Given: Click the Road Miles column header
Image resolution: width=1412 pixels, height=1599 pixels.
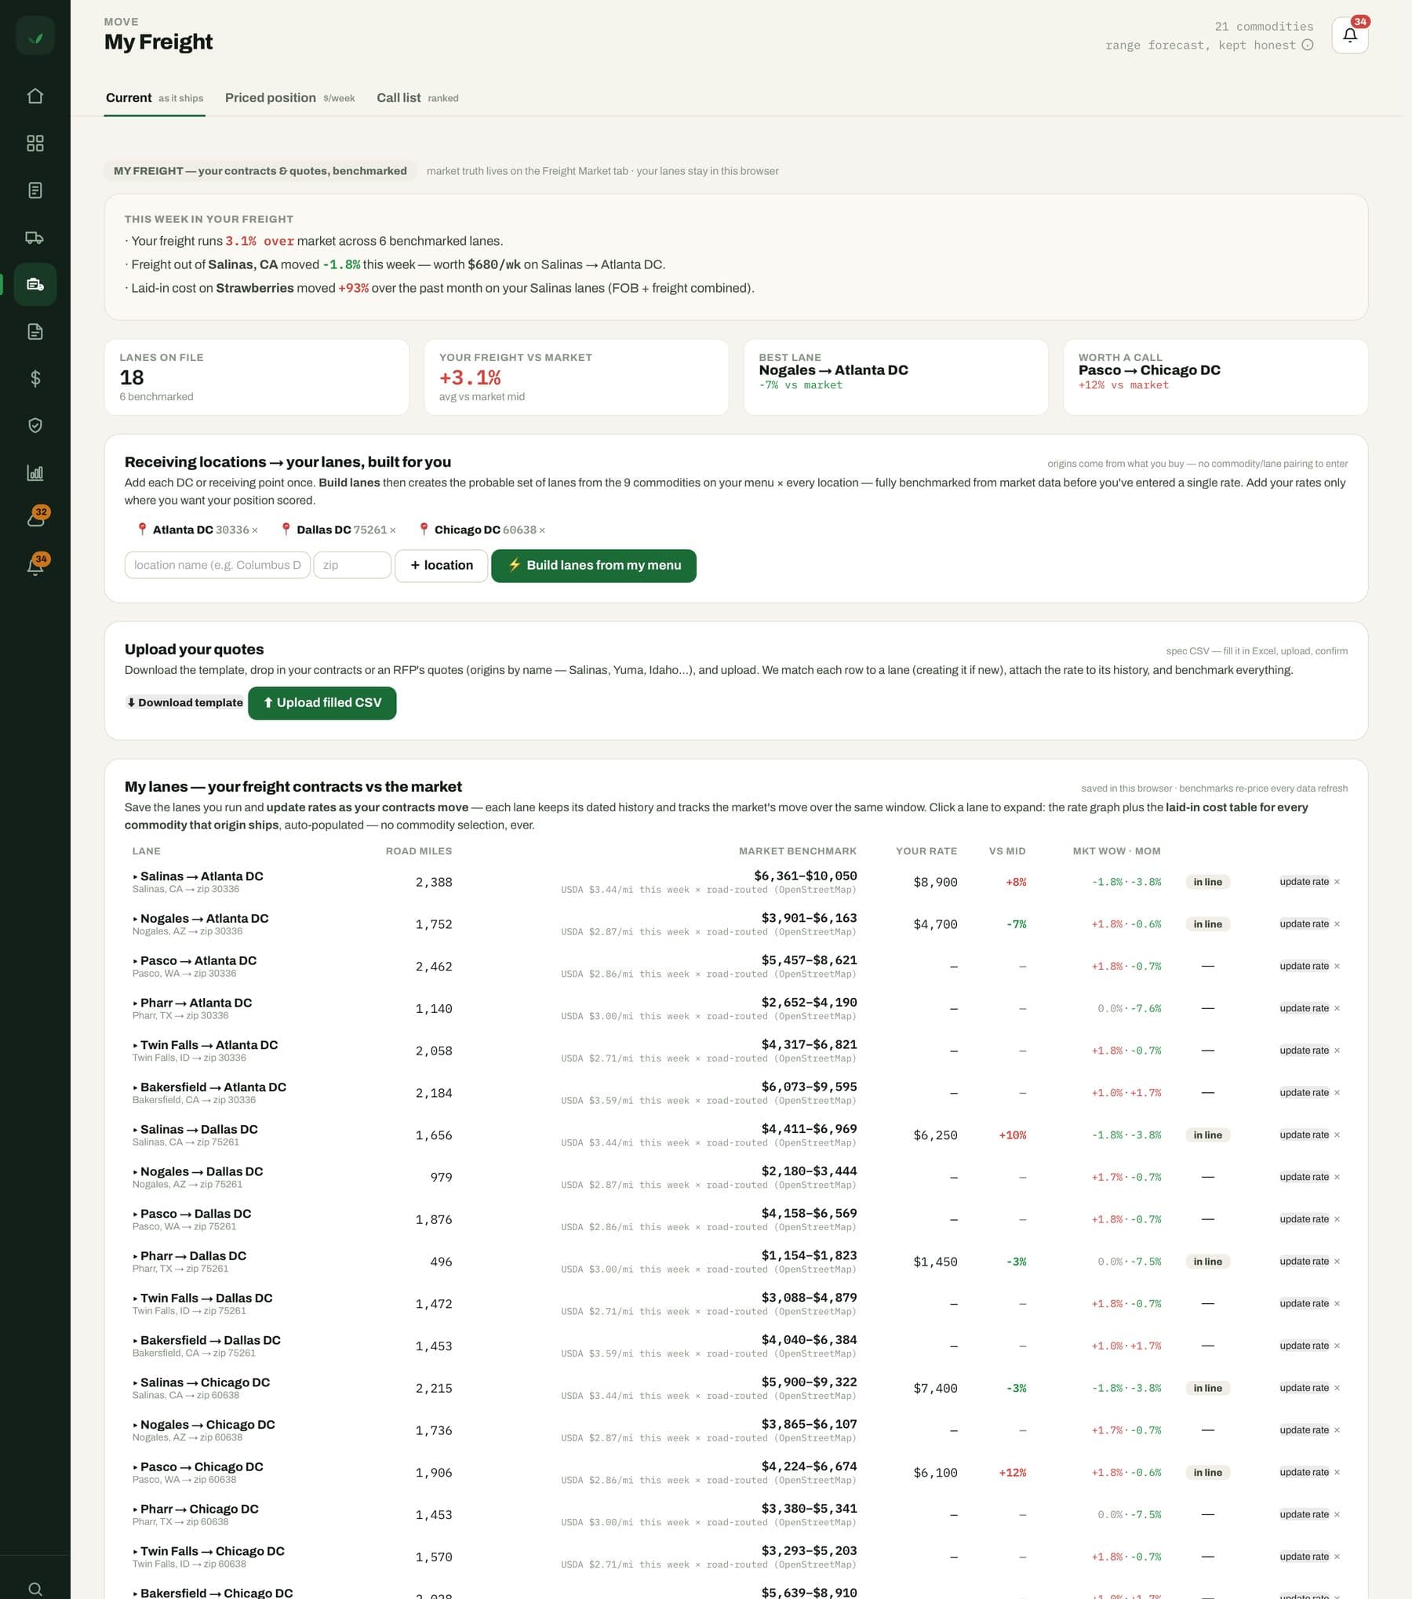Looking at the screenshot, I should [418, 851].
